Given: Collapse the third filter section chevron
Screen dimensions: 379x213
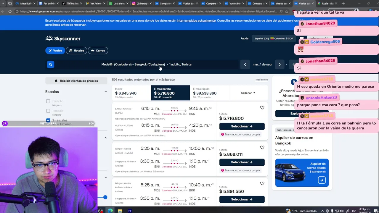Looking at the screenshot, I should click(105, 177).
